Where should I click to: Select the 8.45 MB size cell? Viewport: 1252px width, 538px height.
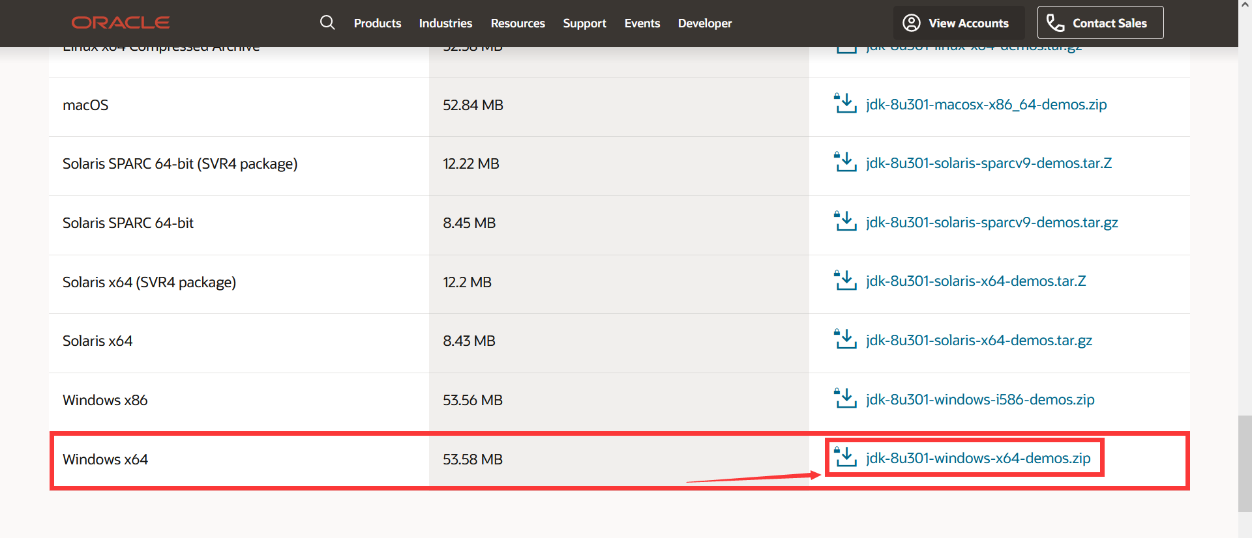(469, 223)
